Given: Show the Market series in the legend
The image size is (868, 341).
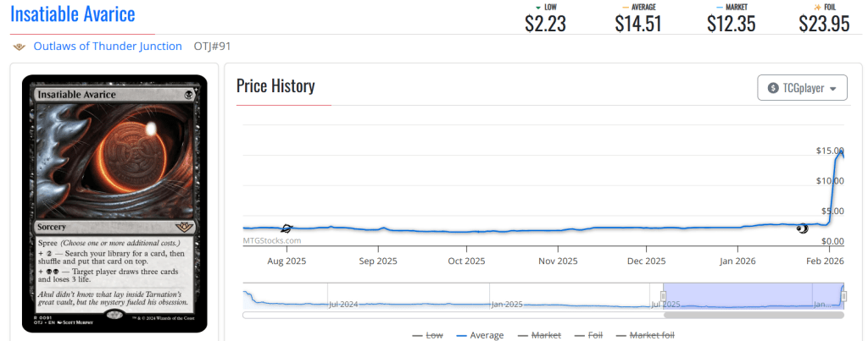Looking at the screenshot, I should tap(540, 335).
